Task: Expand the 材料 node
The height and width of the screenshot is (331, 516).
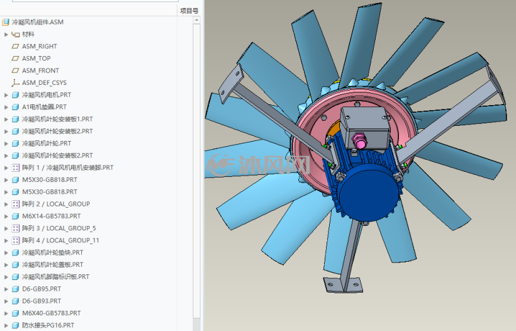Action: coord(6,34)
